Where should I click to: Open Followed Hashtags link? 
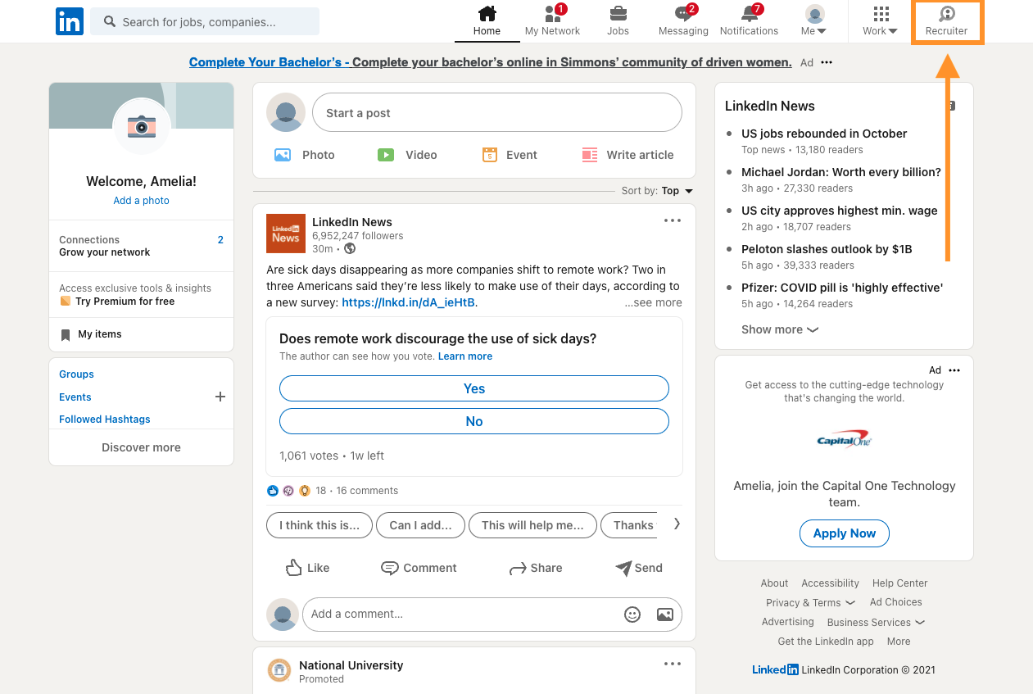pos(105,420)
